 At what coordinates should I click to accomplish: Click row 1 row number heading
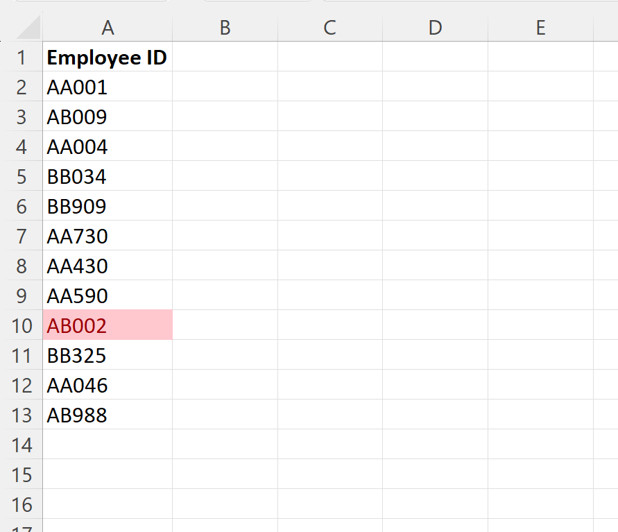[x=23, y=58]
